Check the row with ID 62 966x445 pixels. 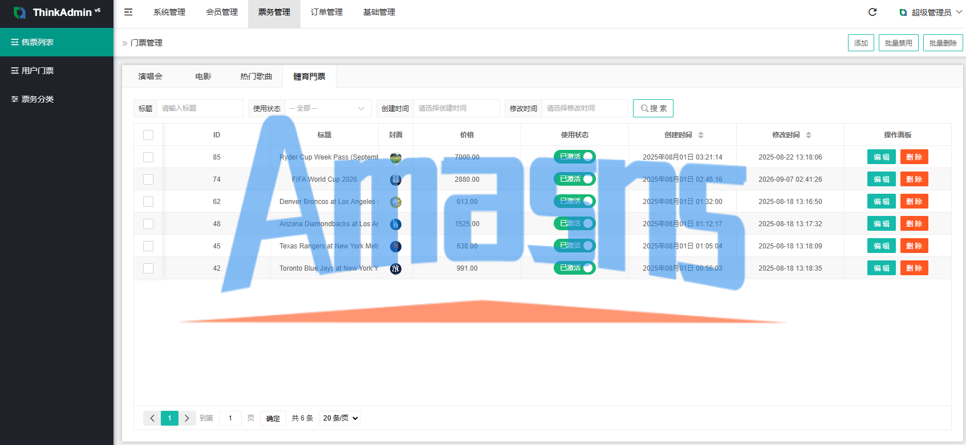pyautogui.click(x=148, y=202)
